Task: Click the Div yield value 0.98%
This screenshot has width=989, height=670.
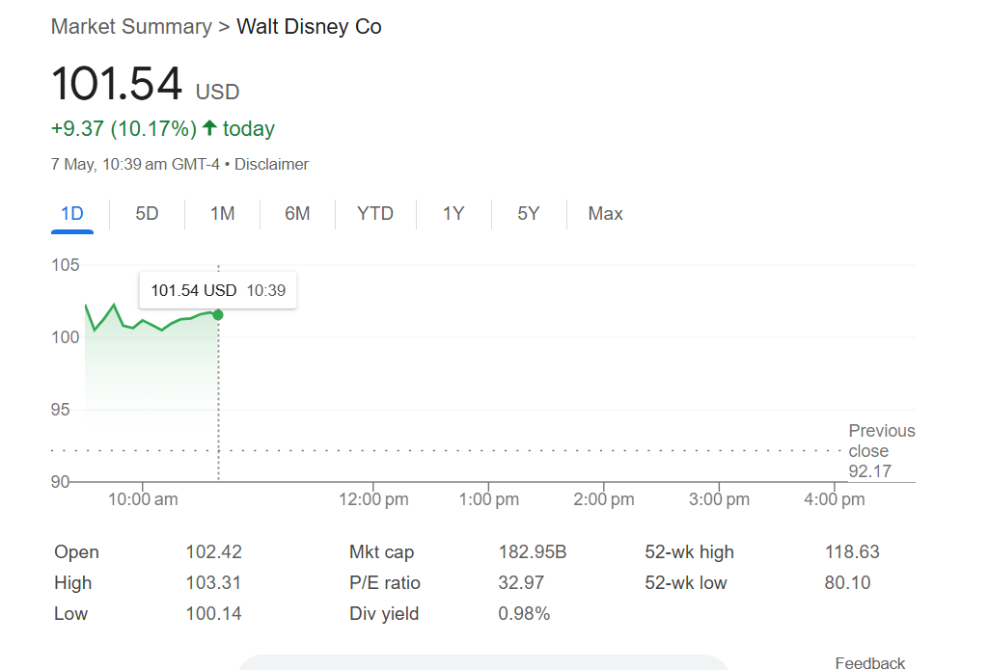Action: (x=524, y=613)
